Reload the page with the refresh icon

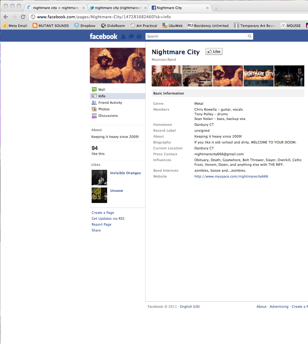pyautogui.click(x=23, y=17)
